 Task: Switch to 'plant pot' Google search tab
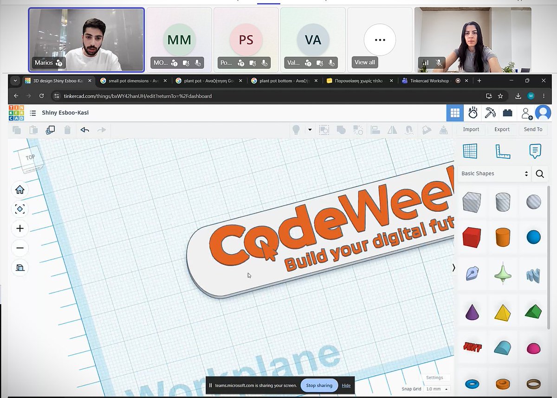pos(209,80)
